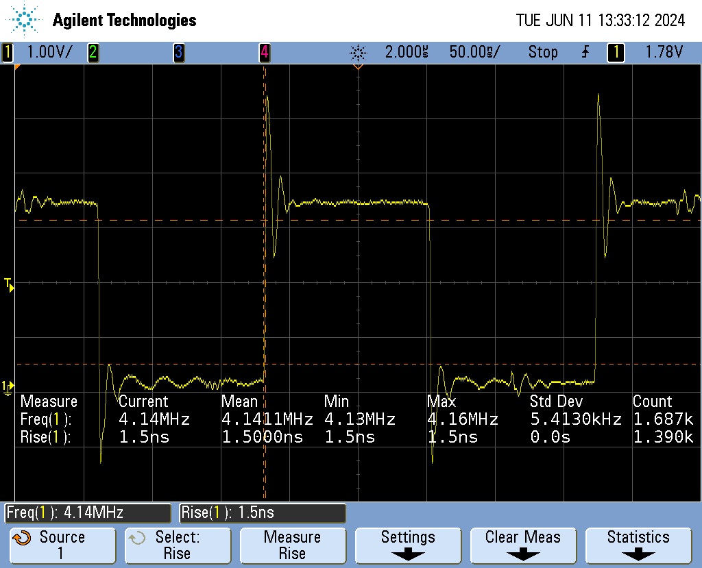This screenshot has height=568, width=702.
Task: Click the trigger level T marker
Action: 8,284
